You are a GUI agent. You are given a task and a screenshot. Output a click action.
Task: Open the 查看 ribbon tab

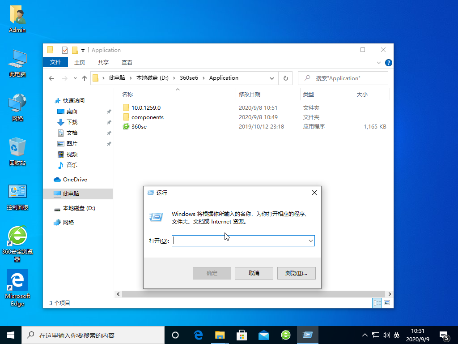click(x=127, y=63)
